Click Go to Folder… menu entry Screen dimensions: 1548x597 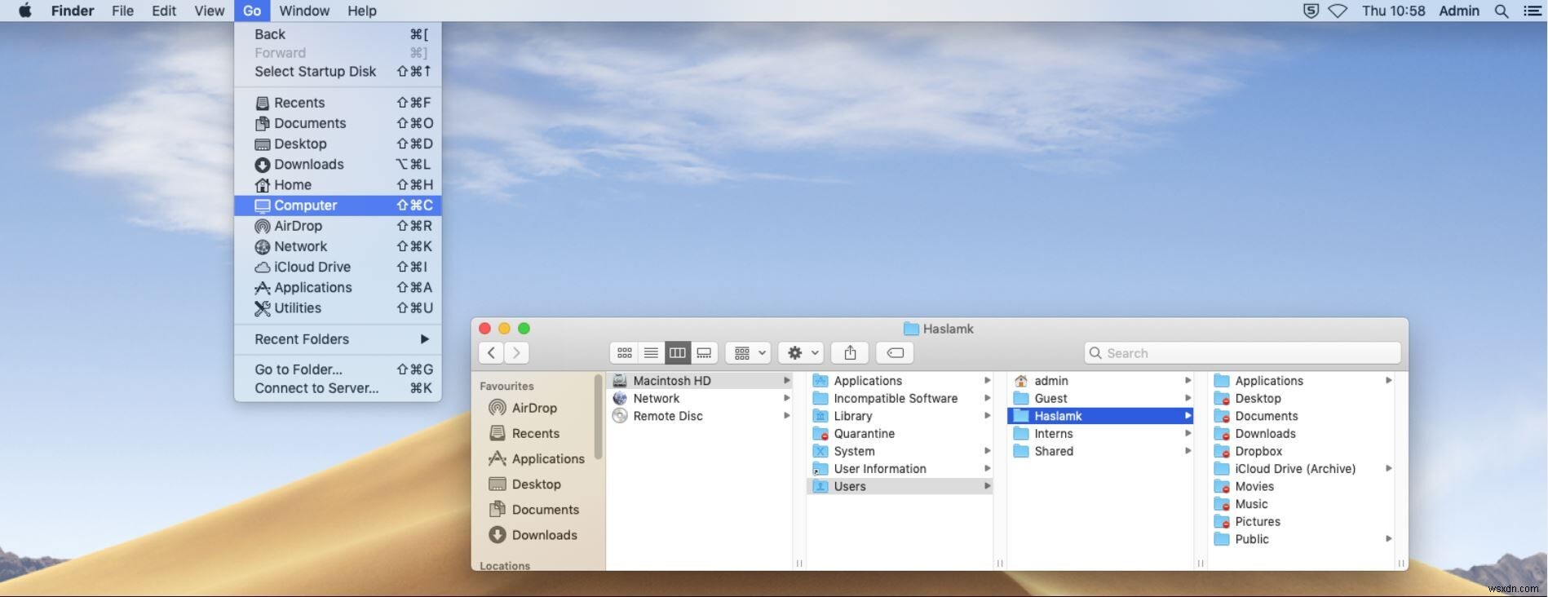click(299, 369)
